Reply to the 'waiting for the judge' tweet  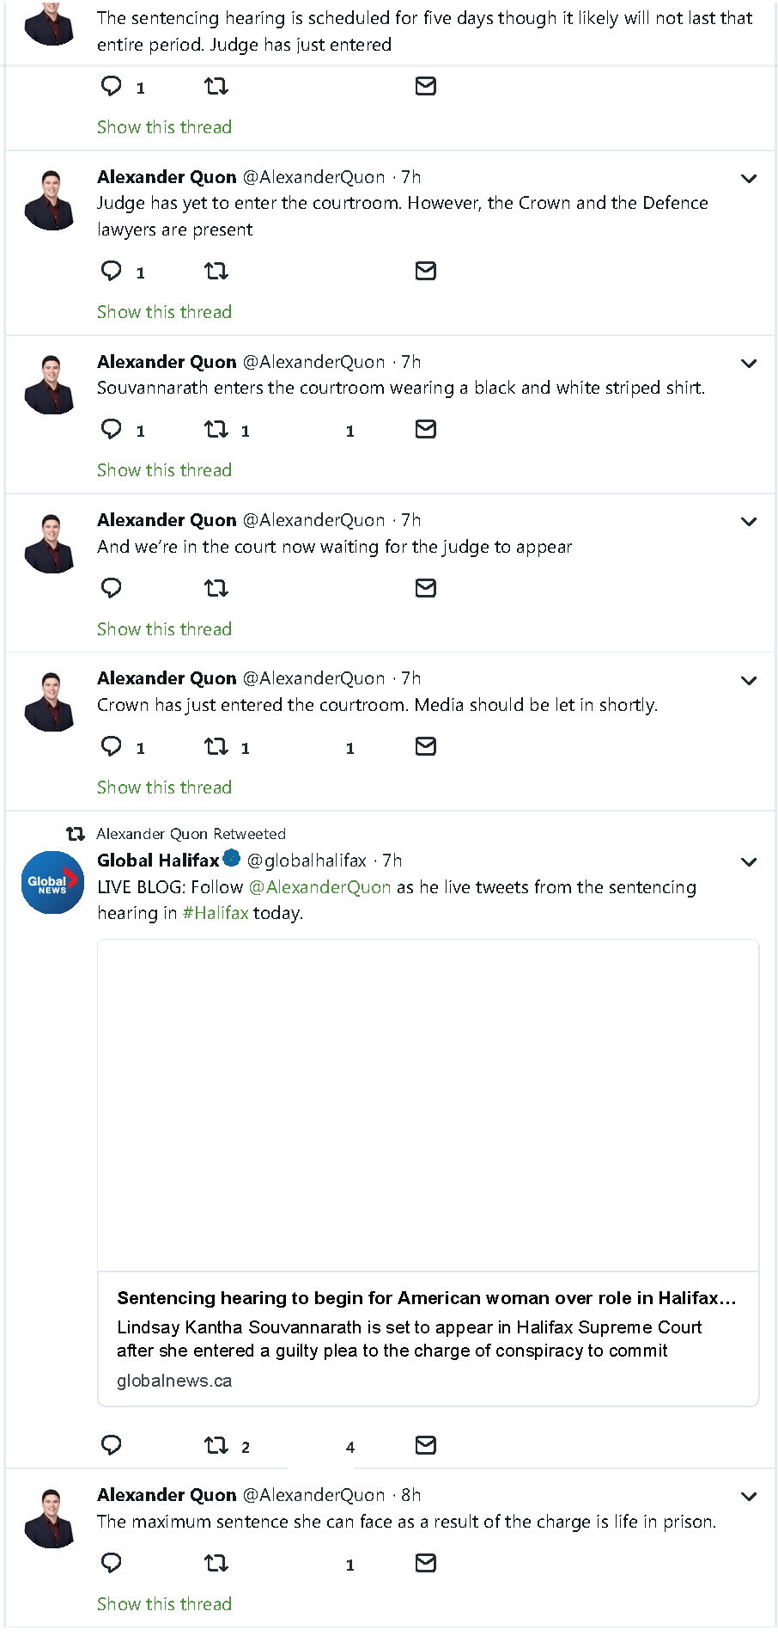tap(112, 588)
